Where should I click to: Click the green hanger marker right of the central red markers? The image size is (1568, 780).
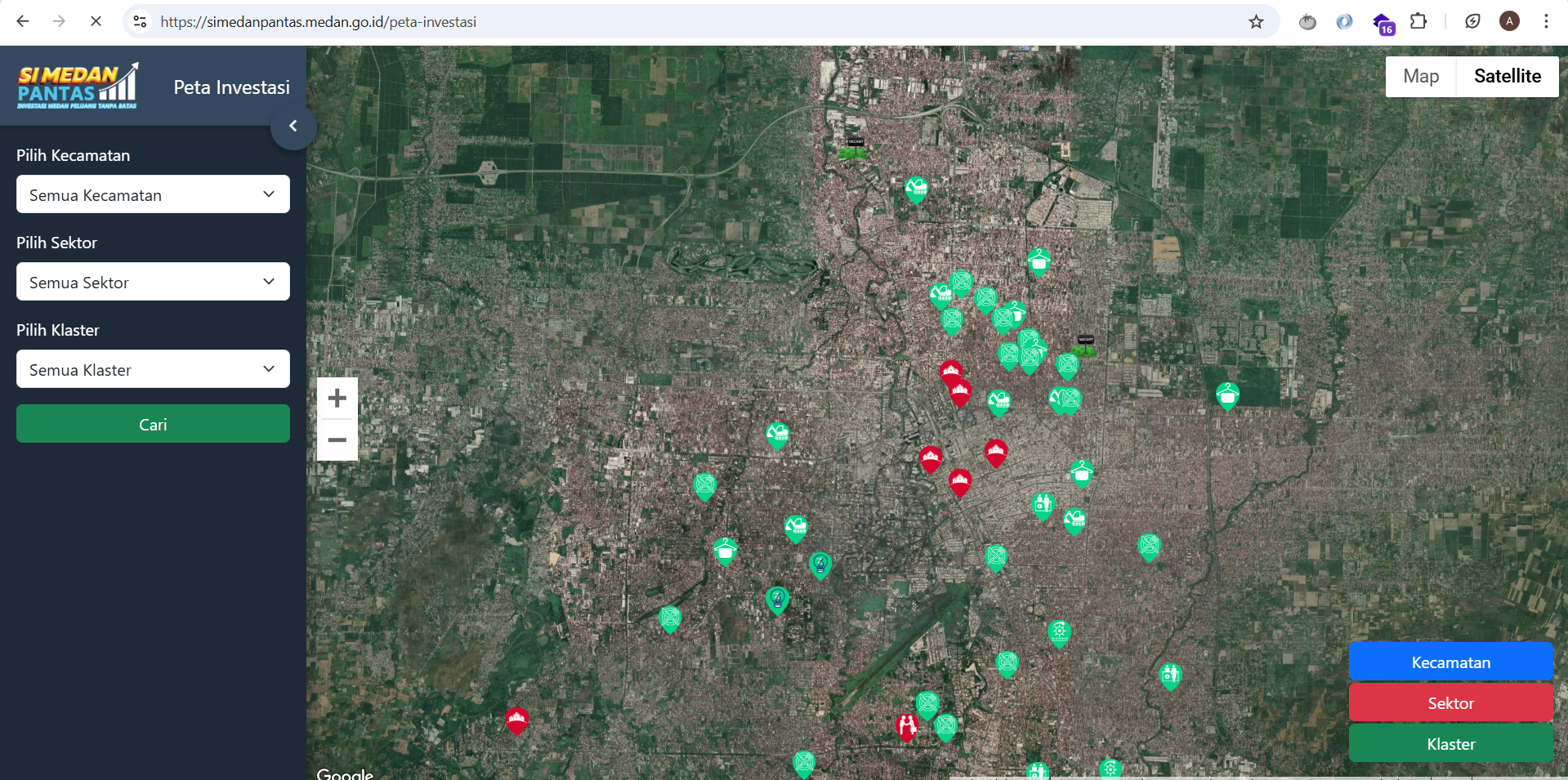click(1081, 473)
